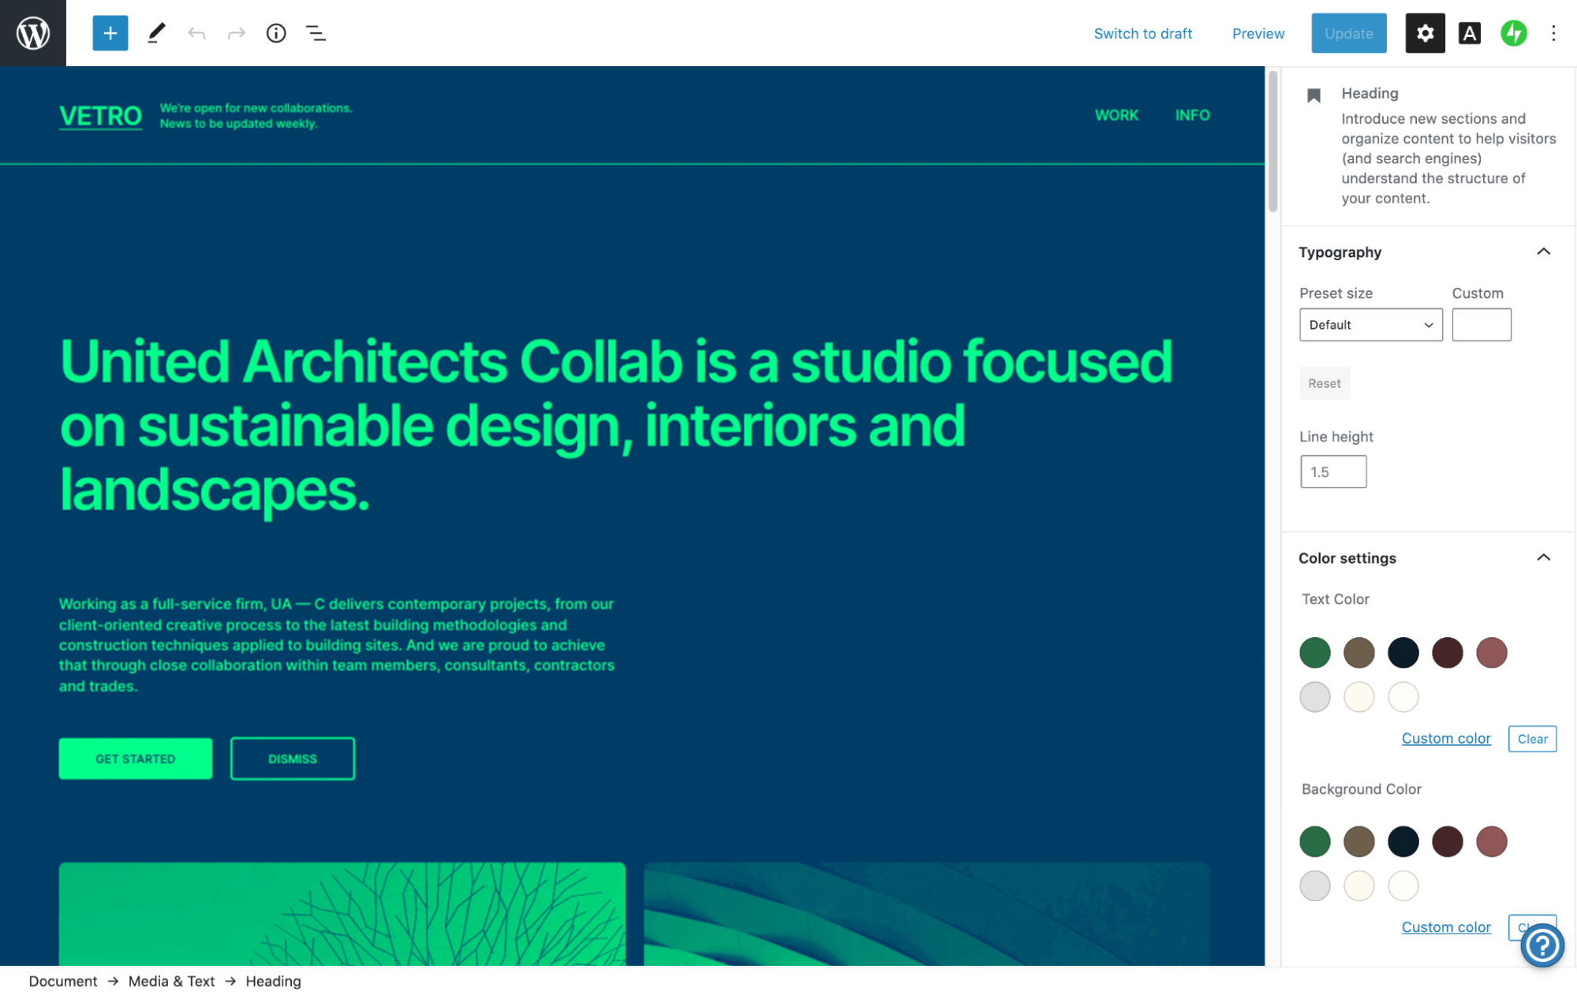Screen dimensions: 1577x995
Task: Click the blue help question mark icon
Action: (1541, 945)
